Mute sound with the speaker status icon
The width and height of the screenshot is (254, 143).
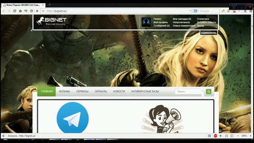(x=221, y=136)
